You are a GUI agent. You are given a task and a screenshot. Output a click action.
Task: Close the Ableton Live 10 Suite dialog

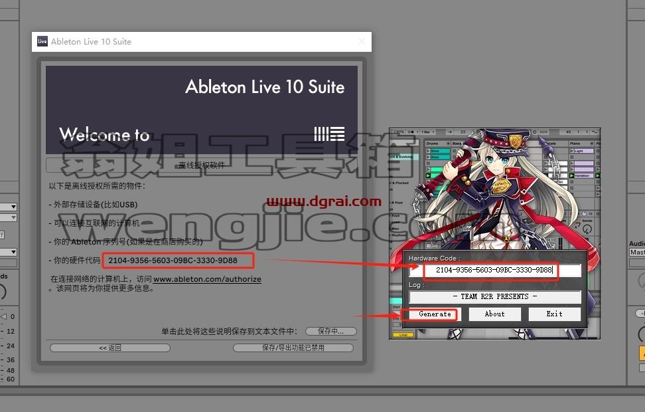click(362, 41)
